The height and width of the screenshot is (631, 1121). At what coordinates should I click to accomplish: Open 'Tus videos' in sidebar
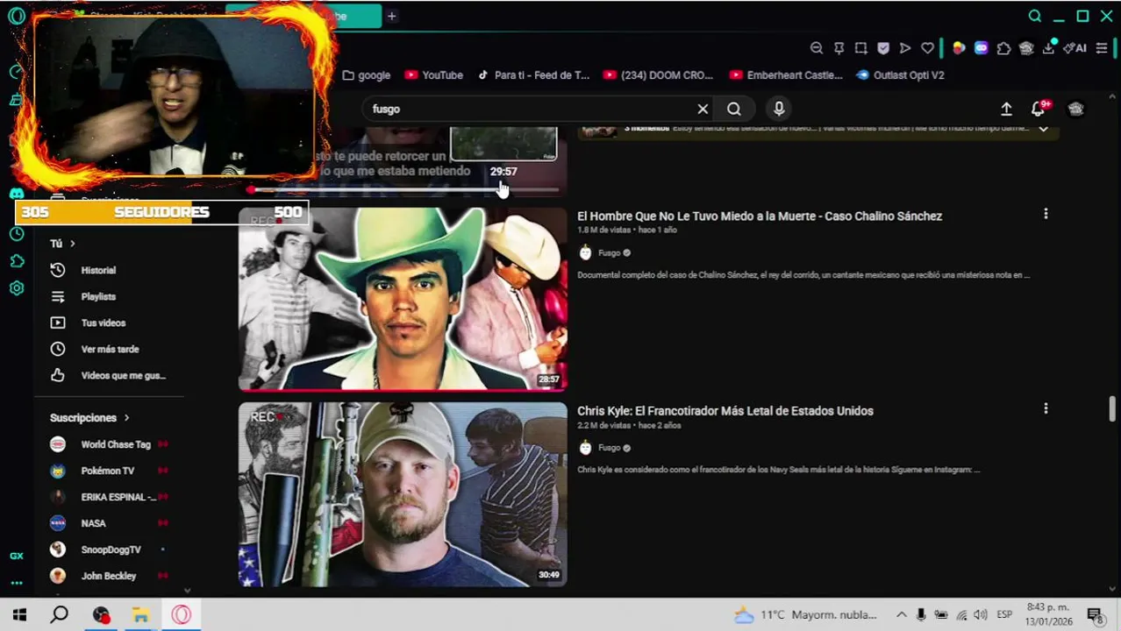(x=103, y=323)
